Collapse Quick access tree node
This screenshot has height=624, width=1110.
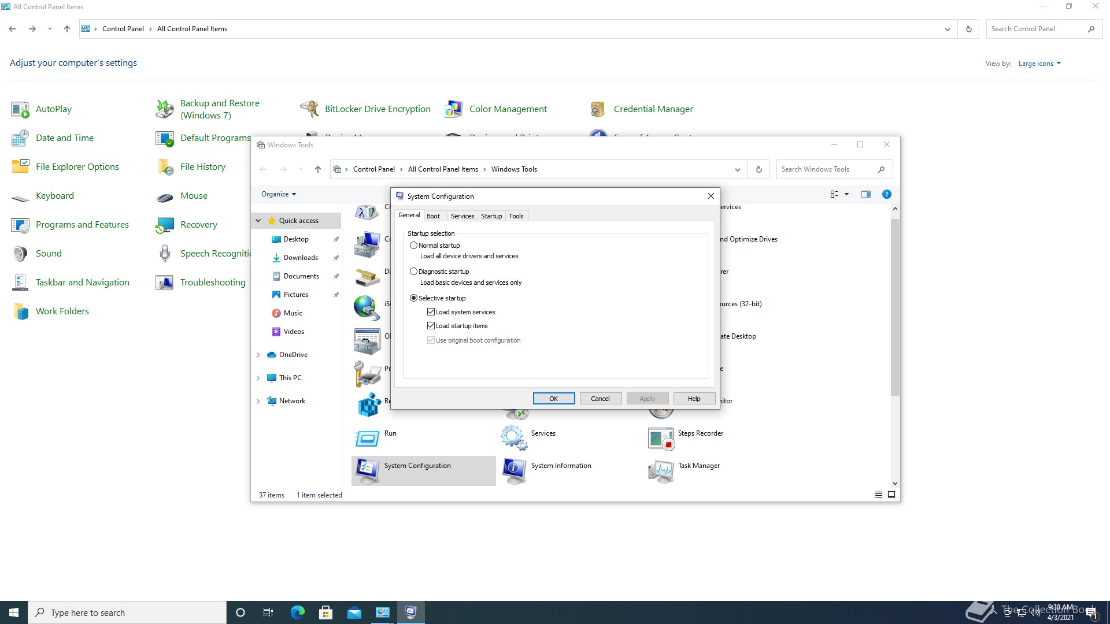(258, 221)
